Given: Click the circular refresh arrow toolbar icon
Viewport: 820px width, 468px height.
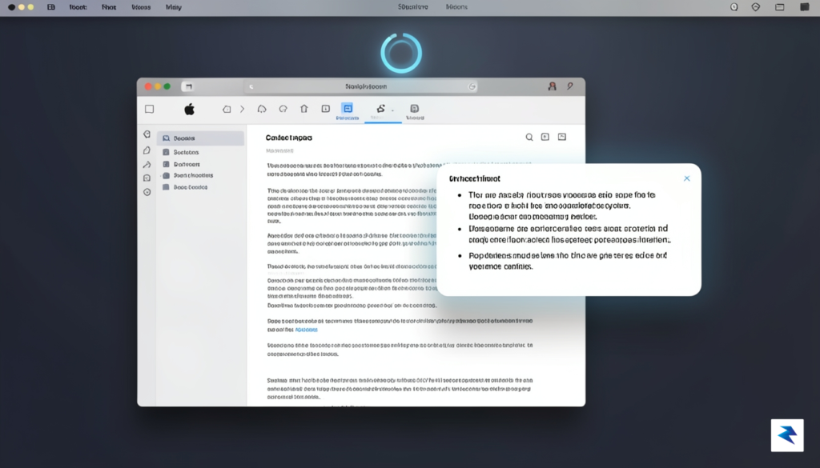Looking at the screenshot, I should pos(283,109).
